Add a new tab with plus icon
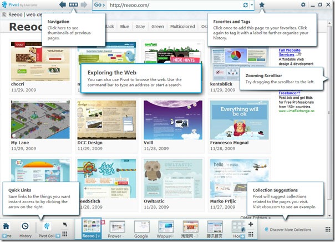 click(251, 224)
